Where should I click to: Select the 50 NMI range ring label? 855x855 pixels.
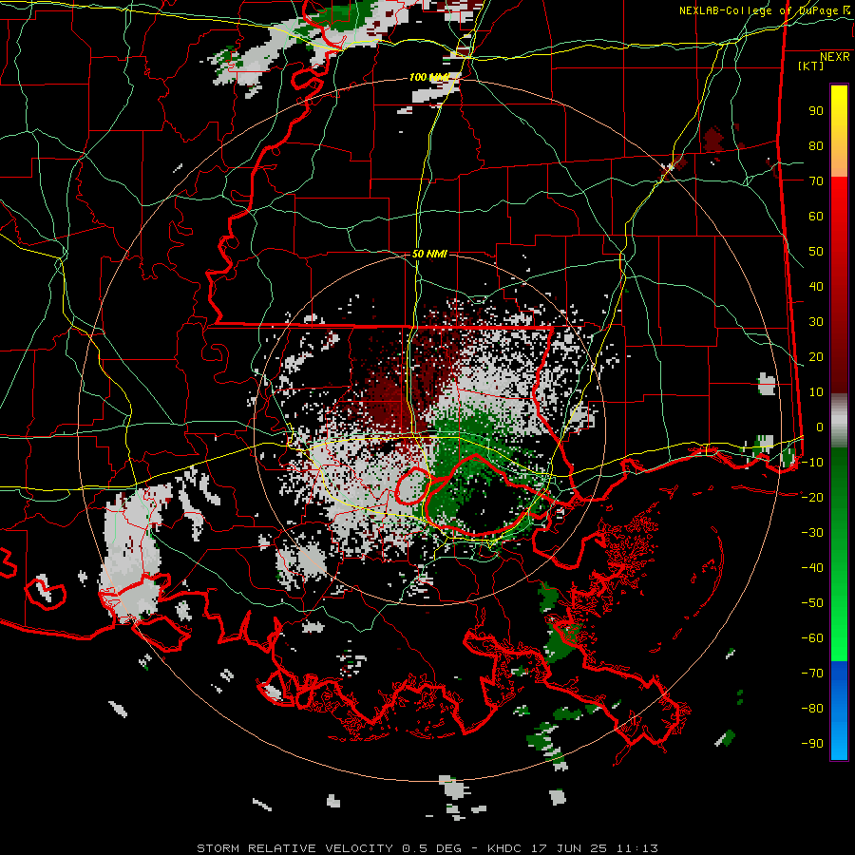tap(429, 254)
